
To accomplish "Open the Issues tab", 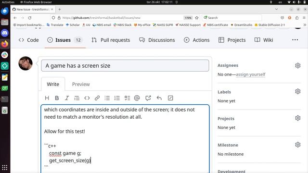I will tap(65, 40).
